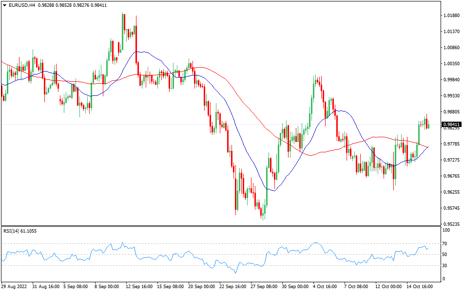
Task: Click the RSI 30 oversold level label
Action: pyautogui.click(x=444, y=265)
